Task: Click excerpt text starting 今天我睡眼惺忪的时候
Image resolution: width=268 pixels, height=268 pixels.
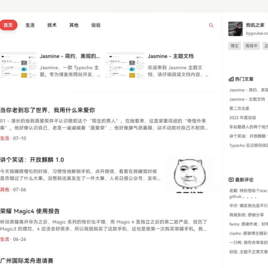Action: (x=80, y=175)
